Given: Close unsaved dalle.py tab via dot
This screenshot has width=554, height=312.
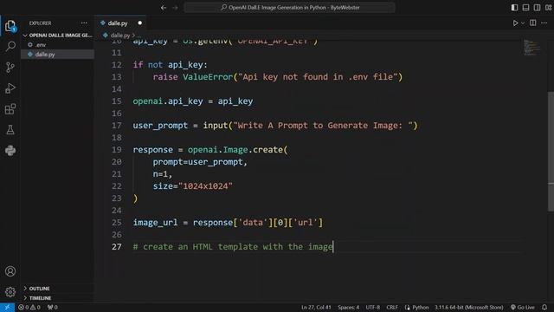Looking at the screenshot, I should (x=140, y=23).
